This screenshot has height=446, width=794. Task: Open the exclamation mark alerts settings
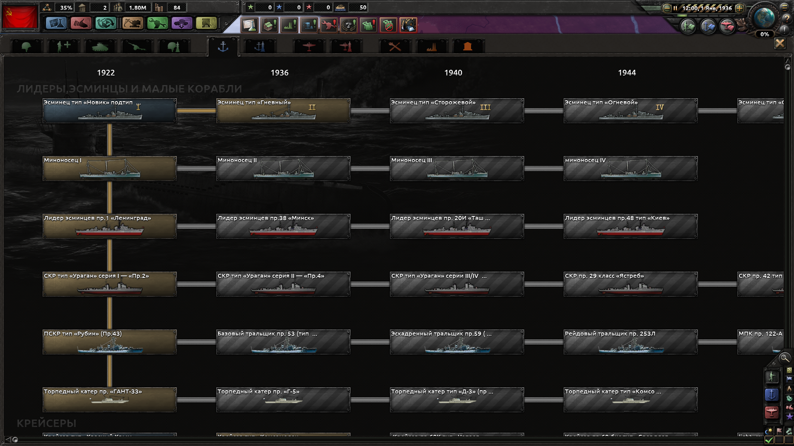coord(784,30)
